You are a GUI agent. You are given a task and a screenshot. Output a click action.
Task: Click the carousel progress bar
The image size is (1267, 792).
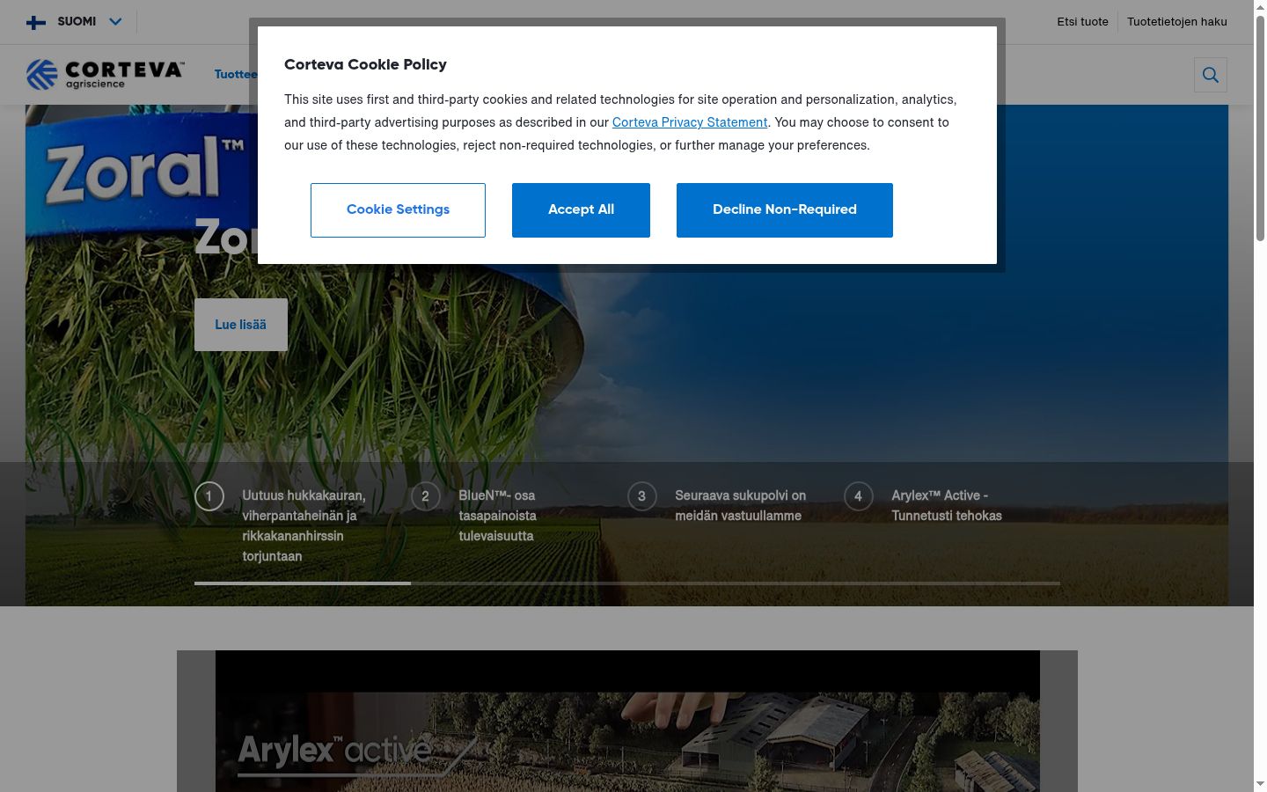click(x=626, y=583)
